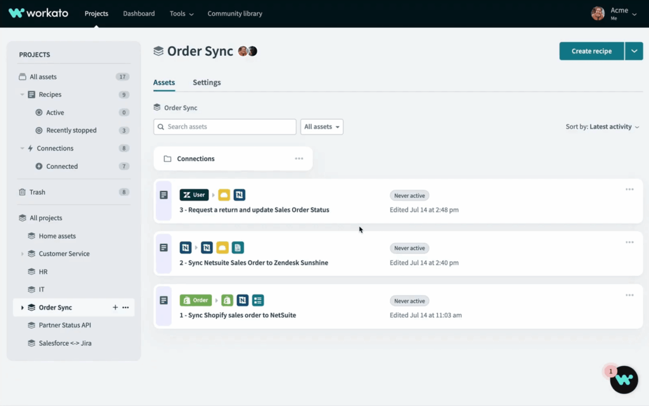The height and width of the screenshot is (406, 649).
Task: Open the Acme account menu
Action: pos(624,14)
